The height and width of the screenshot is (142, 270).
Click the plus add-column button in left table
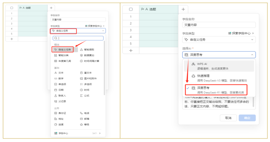click(51, 8)
